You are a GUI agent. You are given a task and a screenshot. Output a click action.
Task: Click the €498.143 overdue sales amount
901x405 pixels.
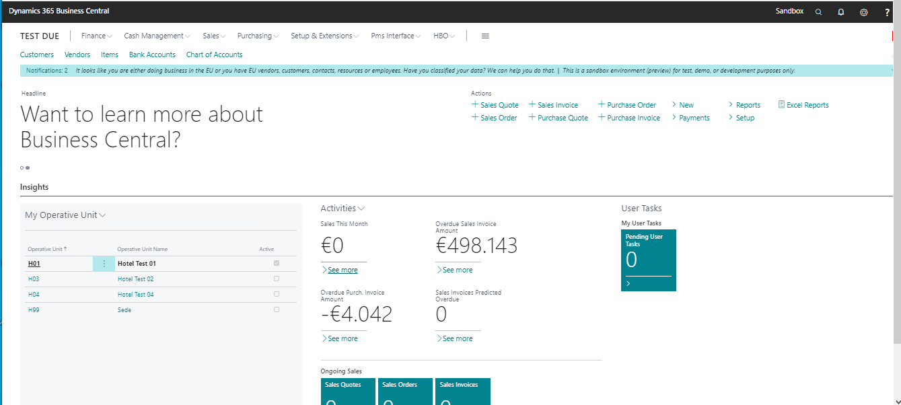click(476, 246)
